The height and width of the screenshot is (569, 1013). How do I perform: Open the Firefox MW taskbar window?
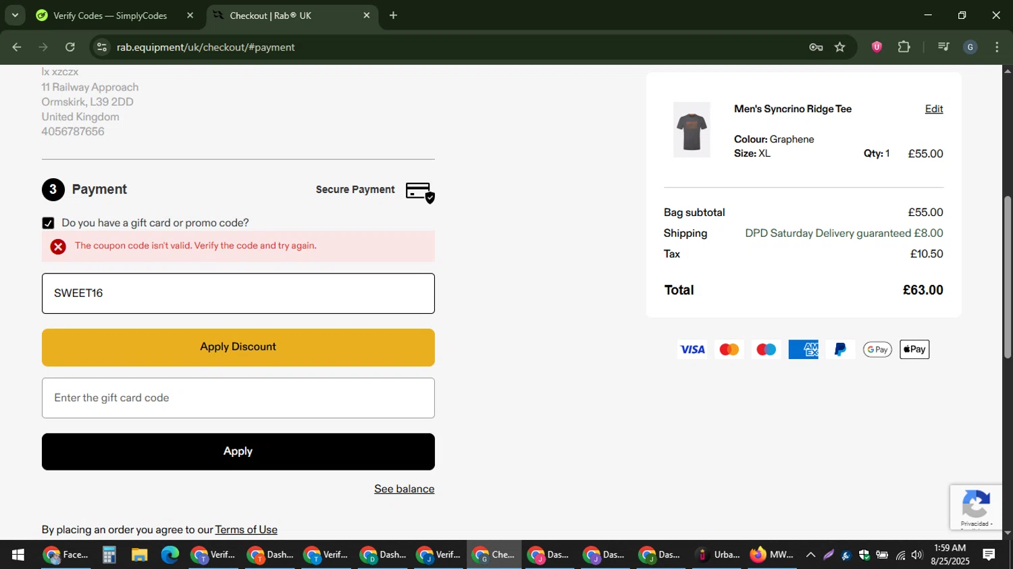[772, 555]
